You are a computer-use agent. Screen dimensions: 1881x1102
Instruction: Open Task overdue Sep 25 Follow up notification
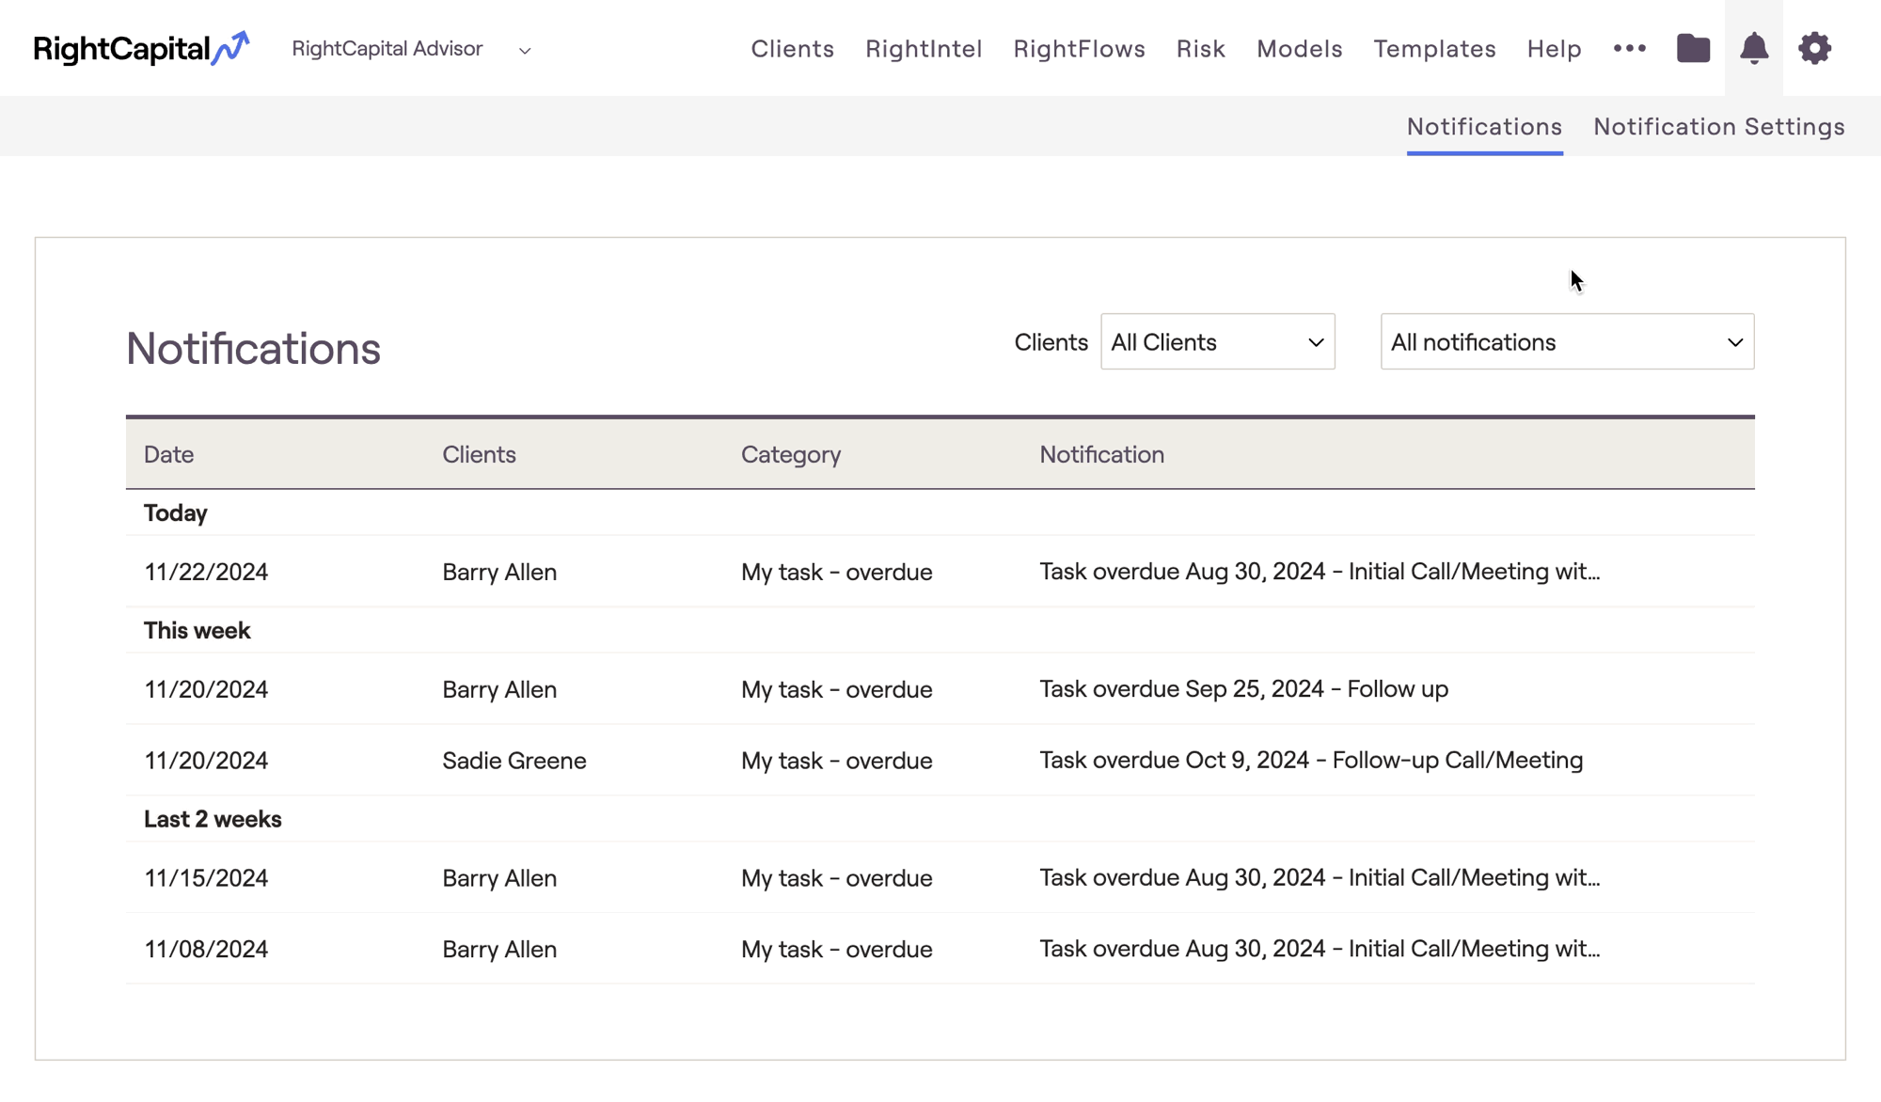click(x=1243, y=689)
